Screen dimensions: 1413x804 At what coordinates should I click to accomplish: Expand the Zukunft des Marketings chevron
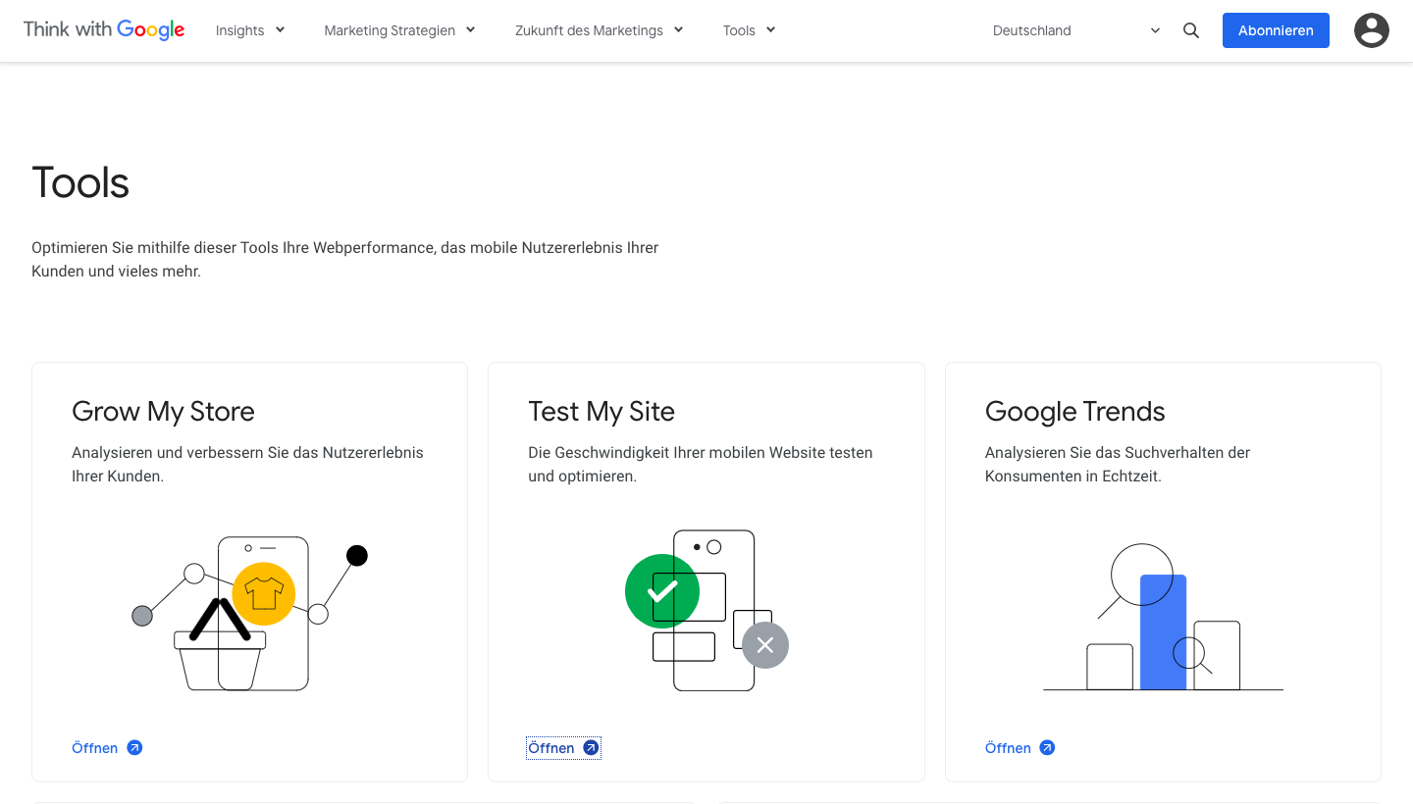click(x=678, y=30)
